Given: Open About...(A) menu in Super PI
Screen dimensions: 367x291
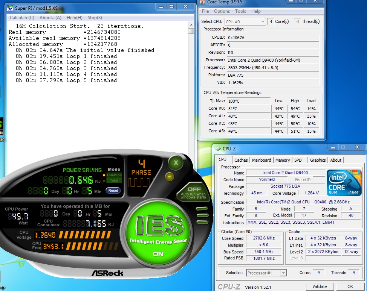Looking at the screenshot, I should [x=50, y=18].
